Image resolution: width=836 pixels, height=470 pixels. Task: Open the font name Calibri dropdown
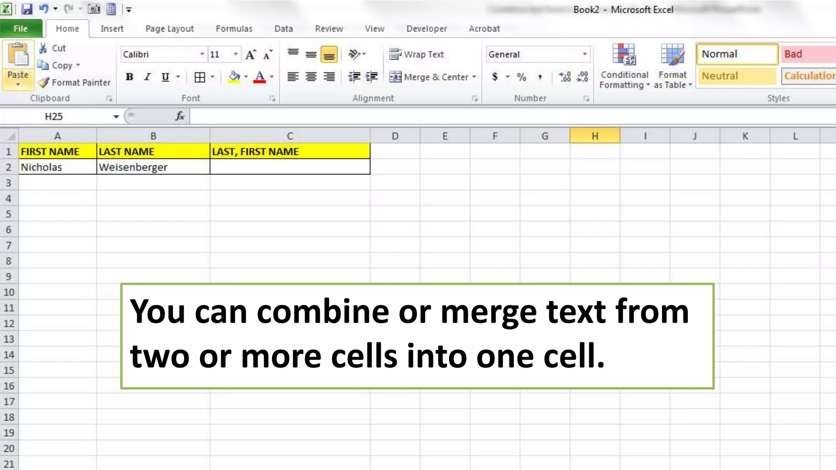pos(202,54)
